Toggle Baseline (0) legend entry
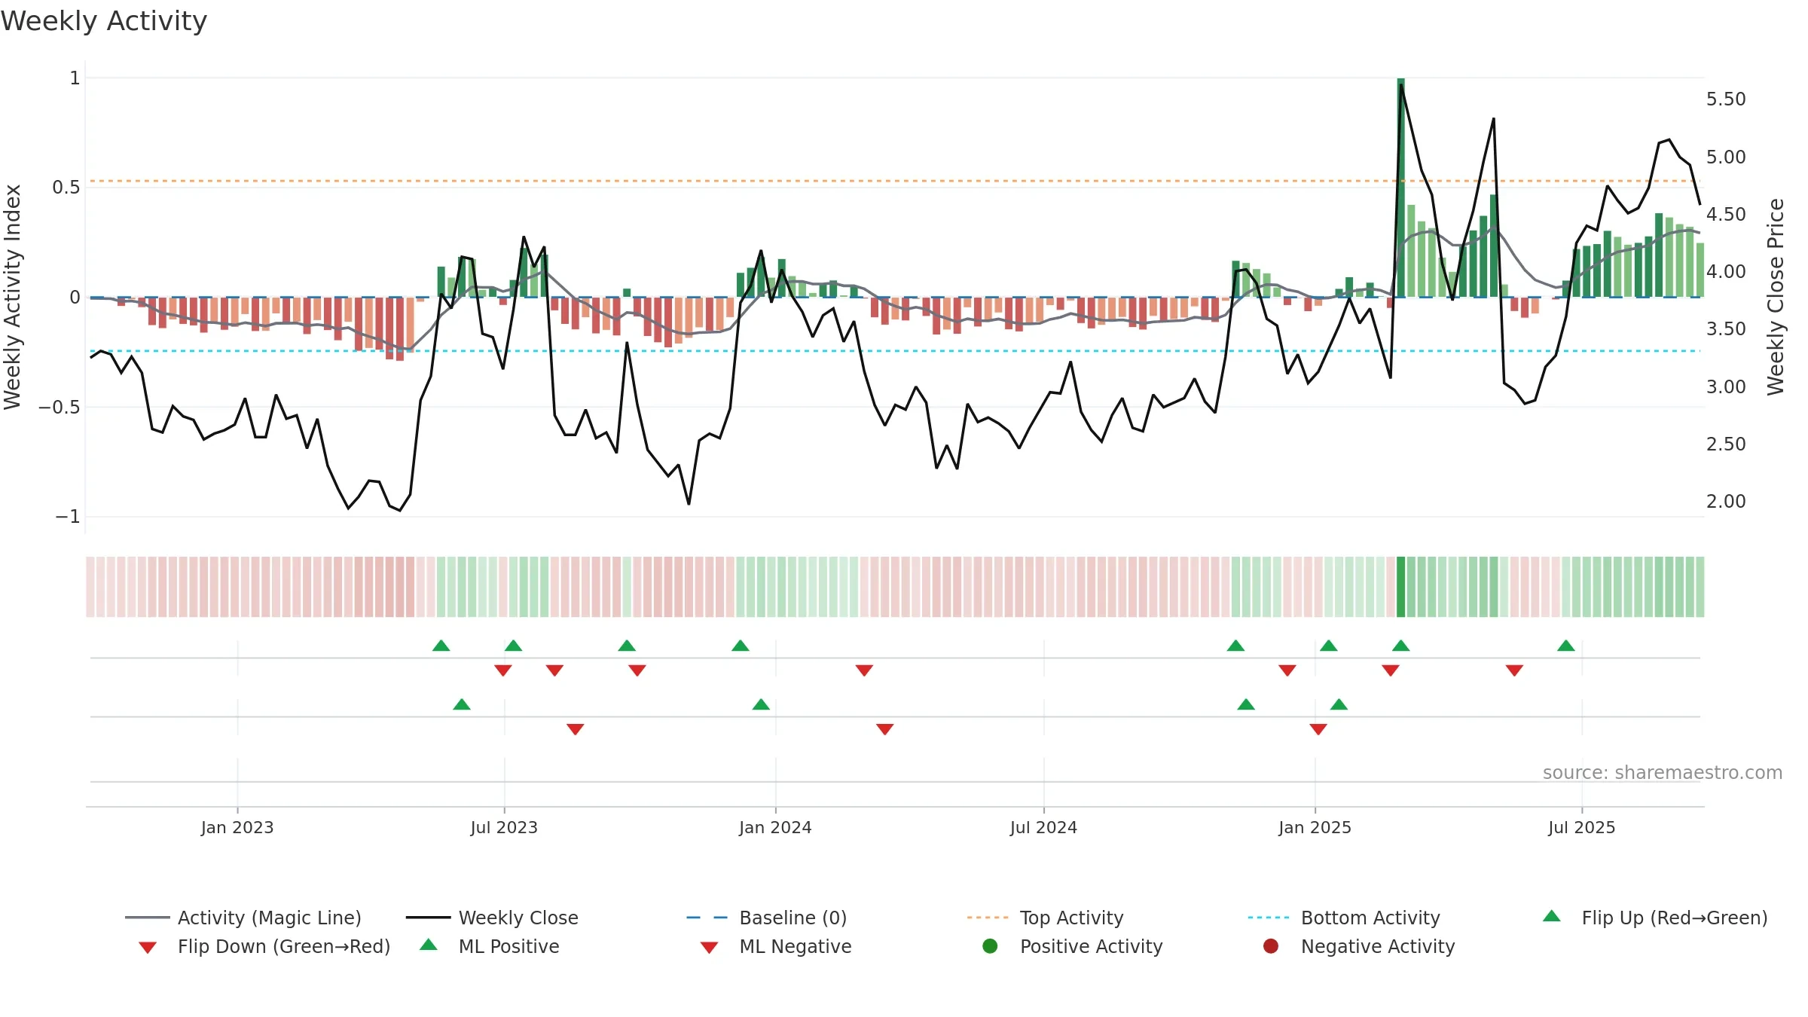The width and height of the screenshot is (1808, 1017). pos(767,918)
